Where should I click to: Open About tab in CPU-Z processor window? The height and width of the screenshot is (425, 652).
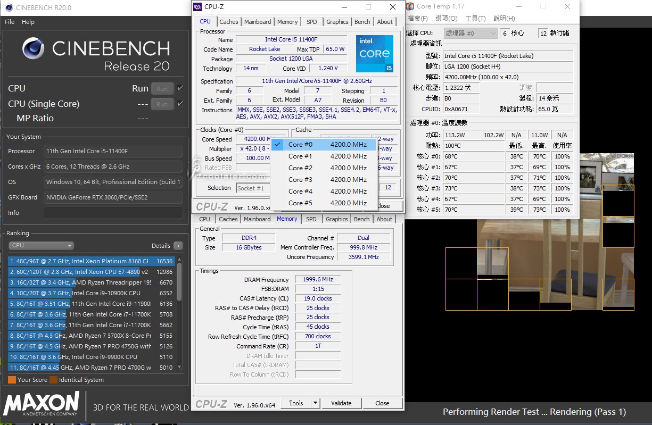[385, 22]
